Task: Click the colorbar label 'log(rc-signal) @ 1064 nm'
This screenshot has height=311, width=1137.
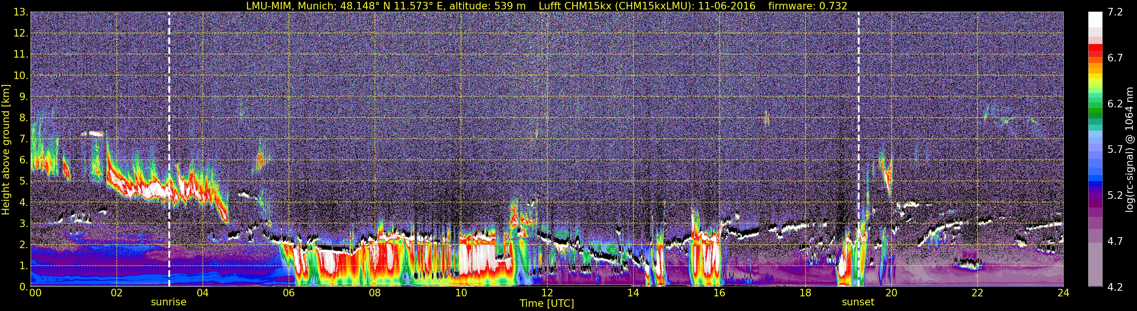Action: [x=1129, y=149]
